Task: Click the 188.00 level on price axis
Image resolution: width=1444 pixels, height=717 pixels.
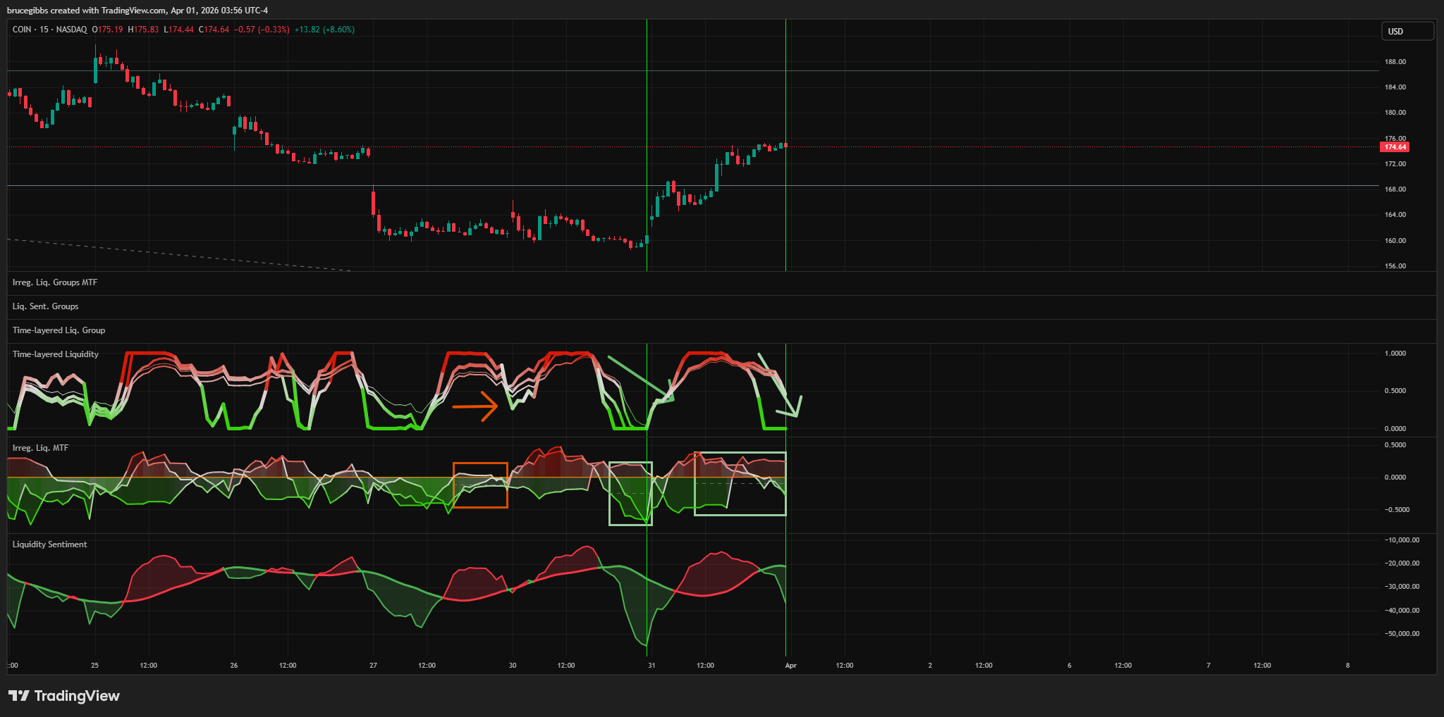Action: click(1395, 62)
